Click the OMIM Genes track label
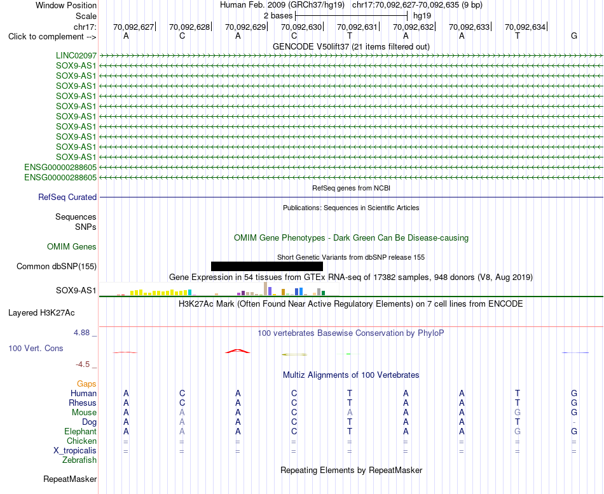The image size is (604, 494). [71, 246]
